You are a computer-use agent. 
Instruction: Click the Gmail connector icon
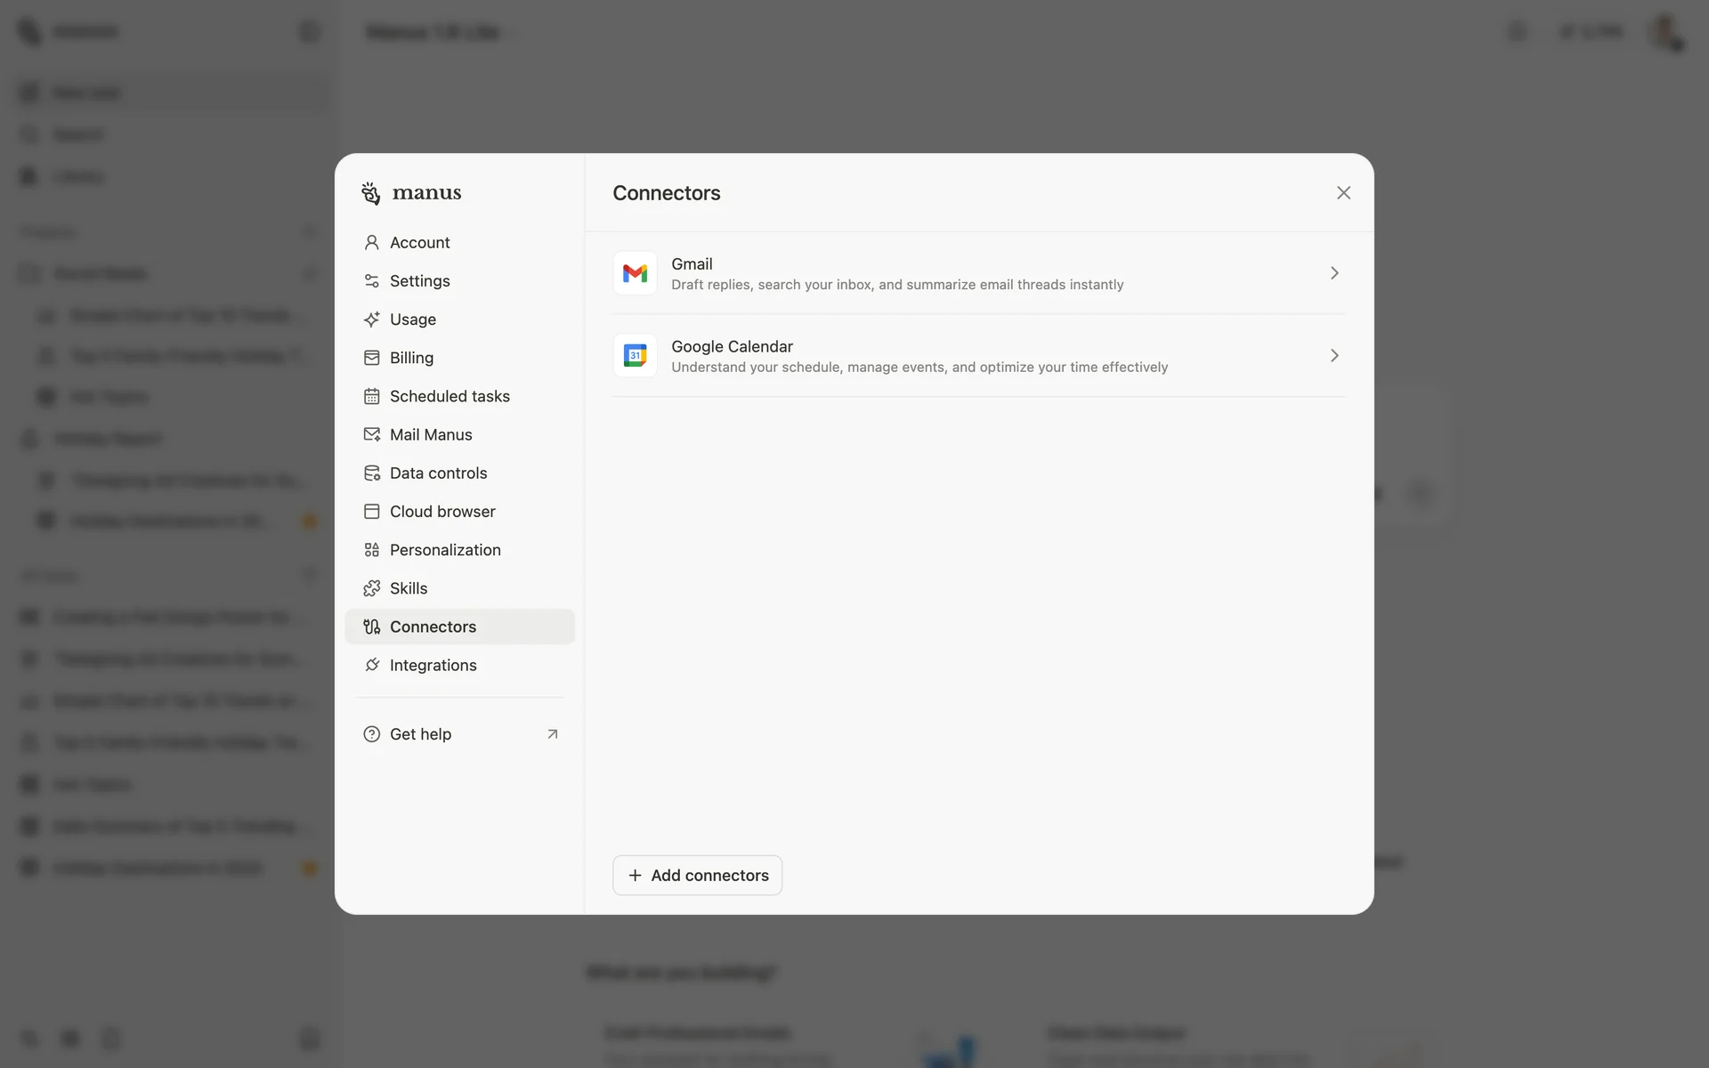(x=635, y=273)
